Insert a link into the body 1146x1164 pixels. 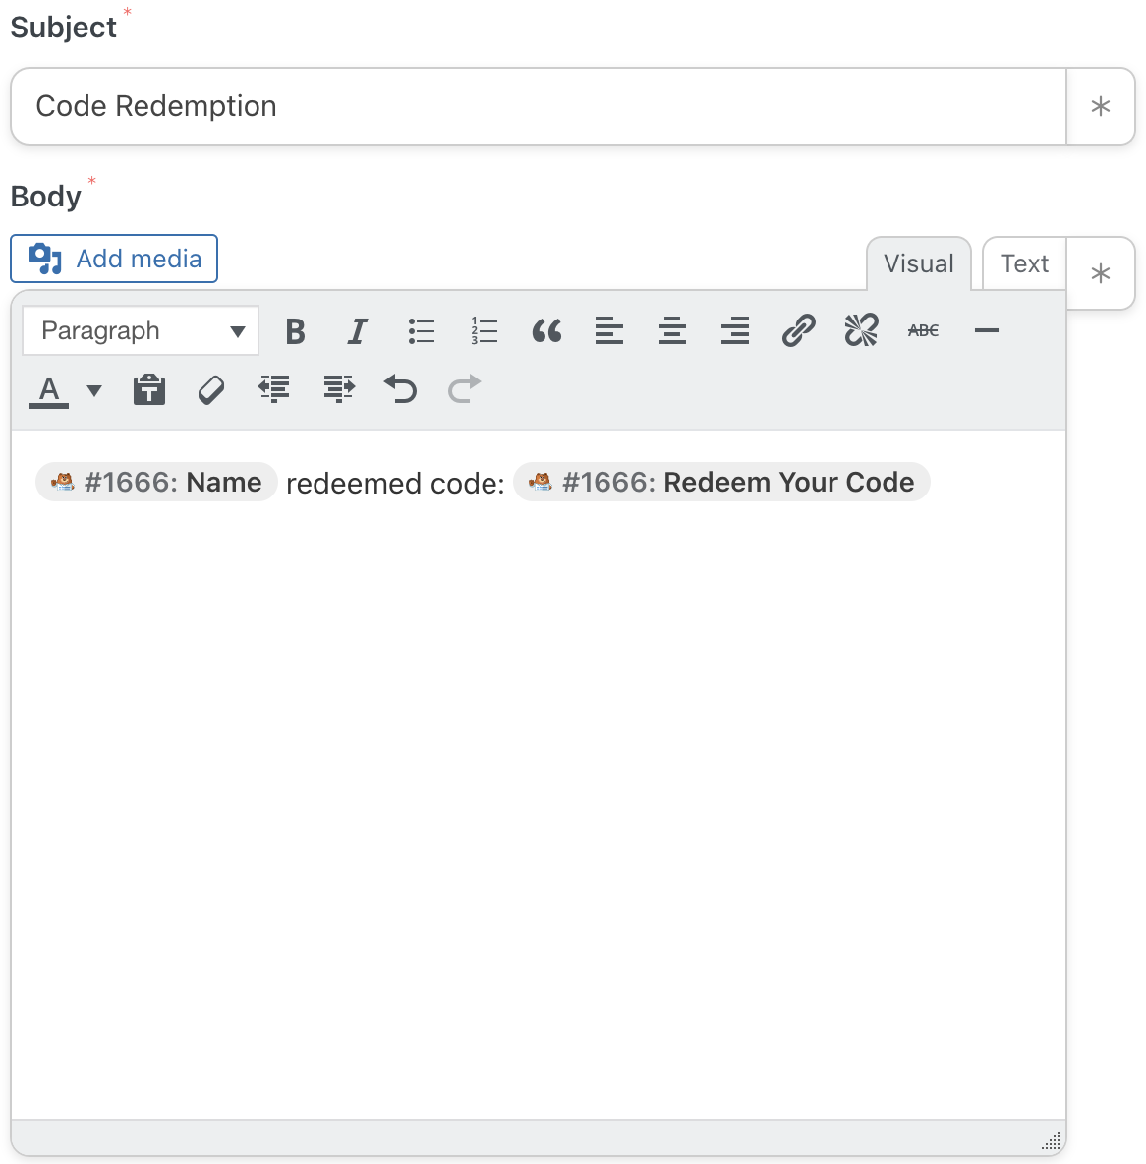coord(798,331)
